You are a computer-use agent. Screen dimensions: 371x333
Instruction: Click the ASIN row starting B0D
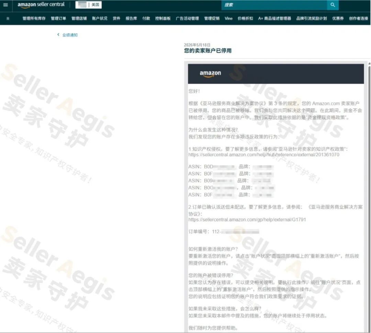click(x=231, y=167)
